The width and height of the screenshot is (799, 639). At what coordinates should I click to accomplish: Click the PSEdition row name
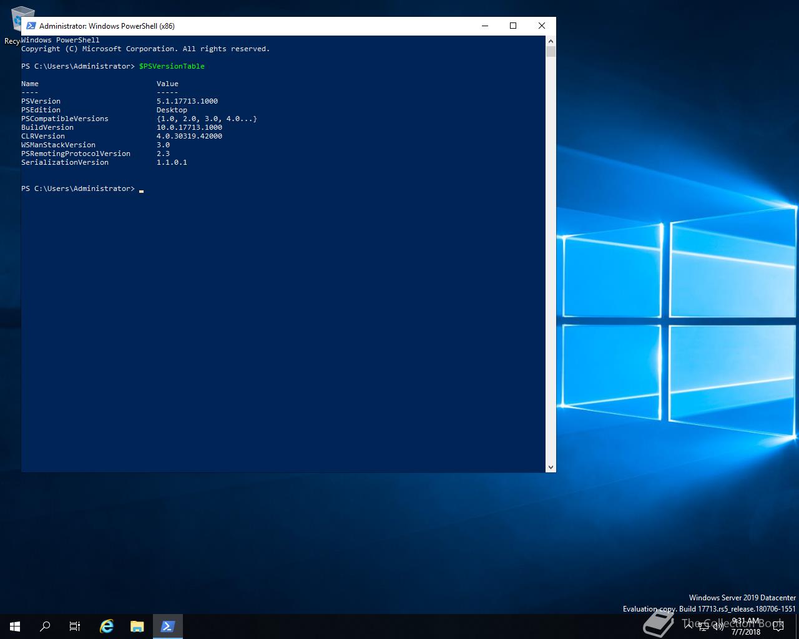coord(41,110)
